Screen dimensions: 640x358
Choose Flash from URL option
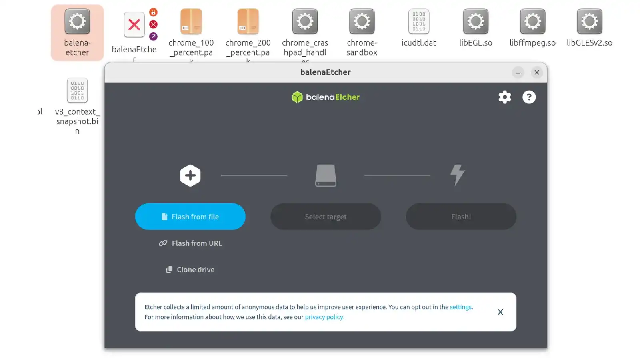click(190, 243)
